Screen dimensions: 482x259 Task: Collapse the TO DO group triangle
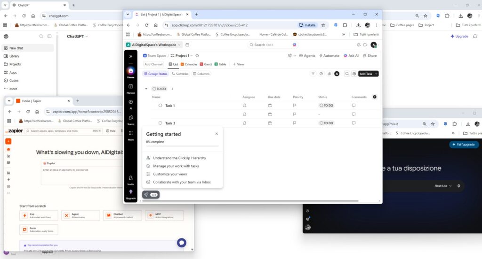146,89
